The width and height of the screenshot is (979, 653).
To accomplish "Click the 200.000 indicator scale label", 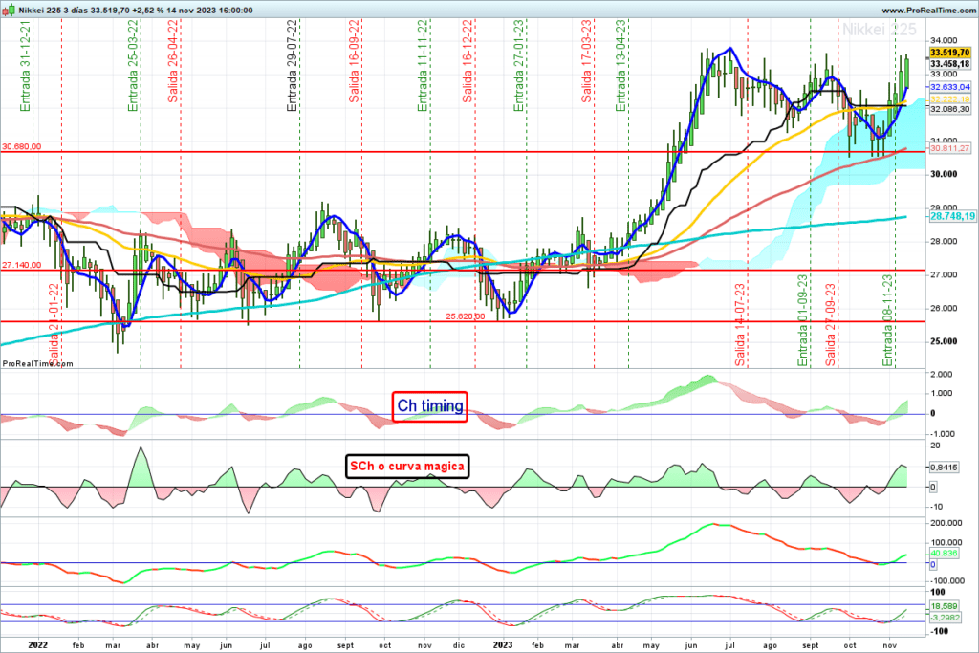I will [x=946, y=523].
